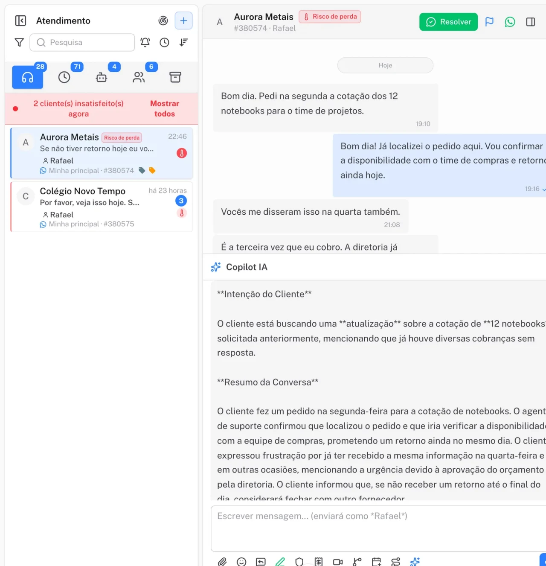546x566 pixels.
Task: Insert a quick reply template
Action: point(261,562)
